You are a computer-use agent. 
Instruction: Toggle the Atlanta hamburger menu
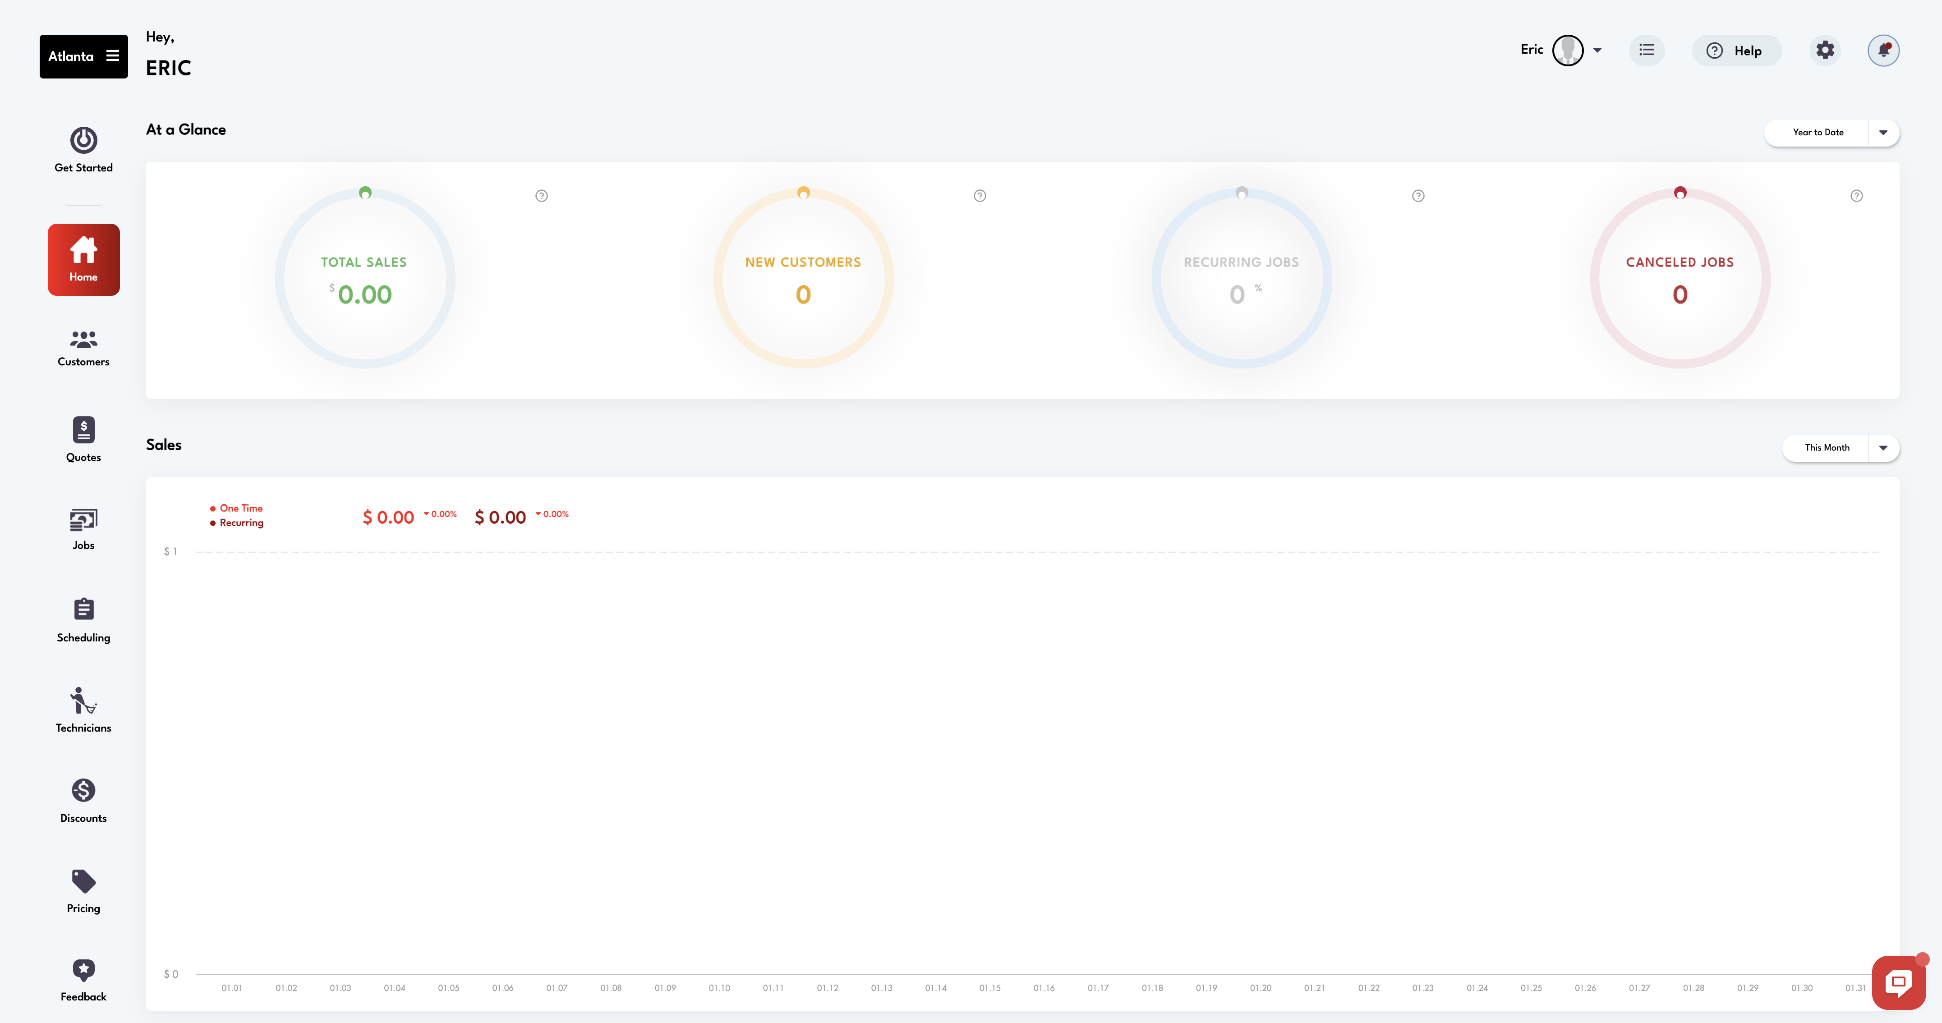point(112,56)
